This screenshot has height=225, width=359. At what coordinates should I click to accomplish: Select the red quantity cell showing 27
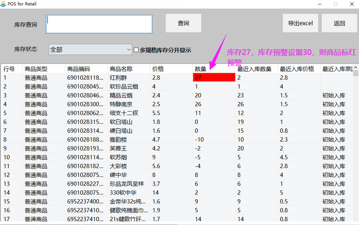tap(214, 77)
